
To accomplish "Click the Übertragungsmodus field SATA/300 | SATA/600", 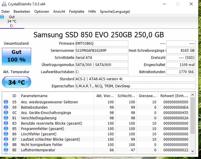I will click(101, 65).
